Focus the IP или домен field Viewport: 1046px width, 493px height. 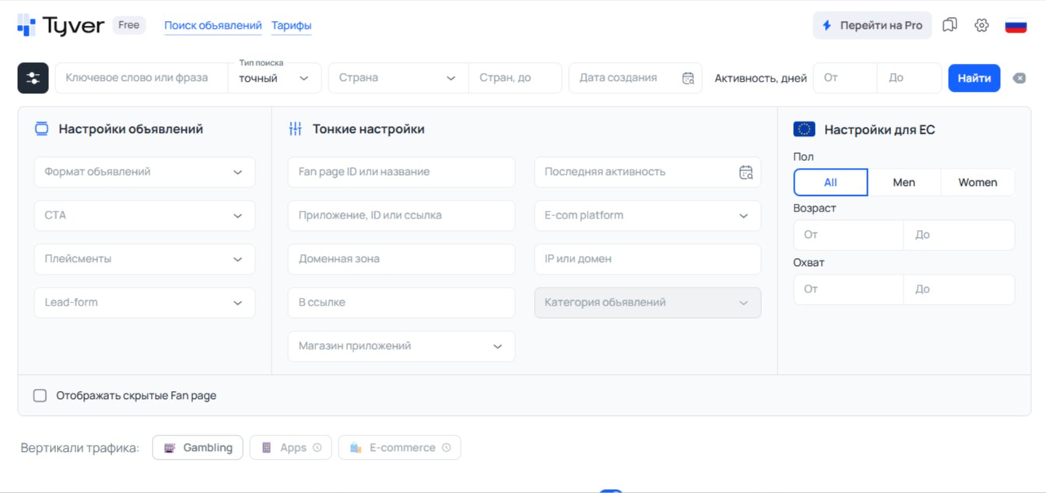648,259
